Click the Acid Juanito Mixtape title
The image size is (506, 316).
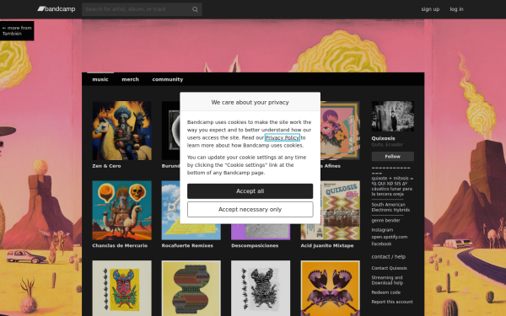click(327, 246)
